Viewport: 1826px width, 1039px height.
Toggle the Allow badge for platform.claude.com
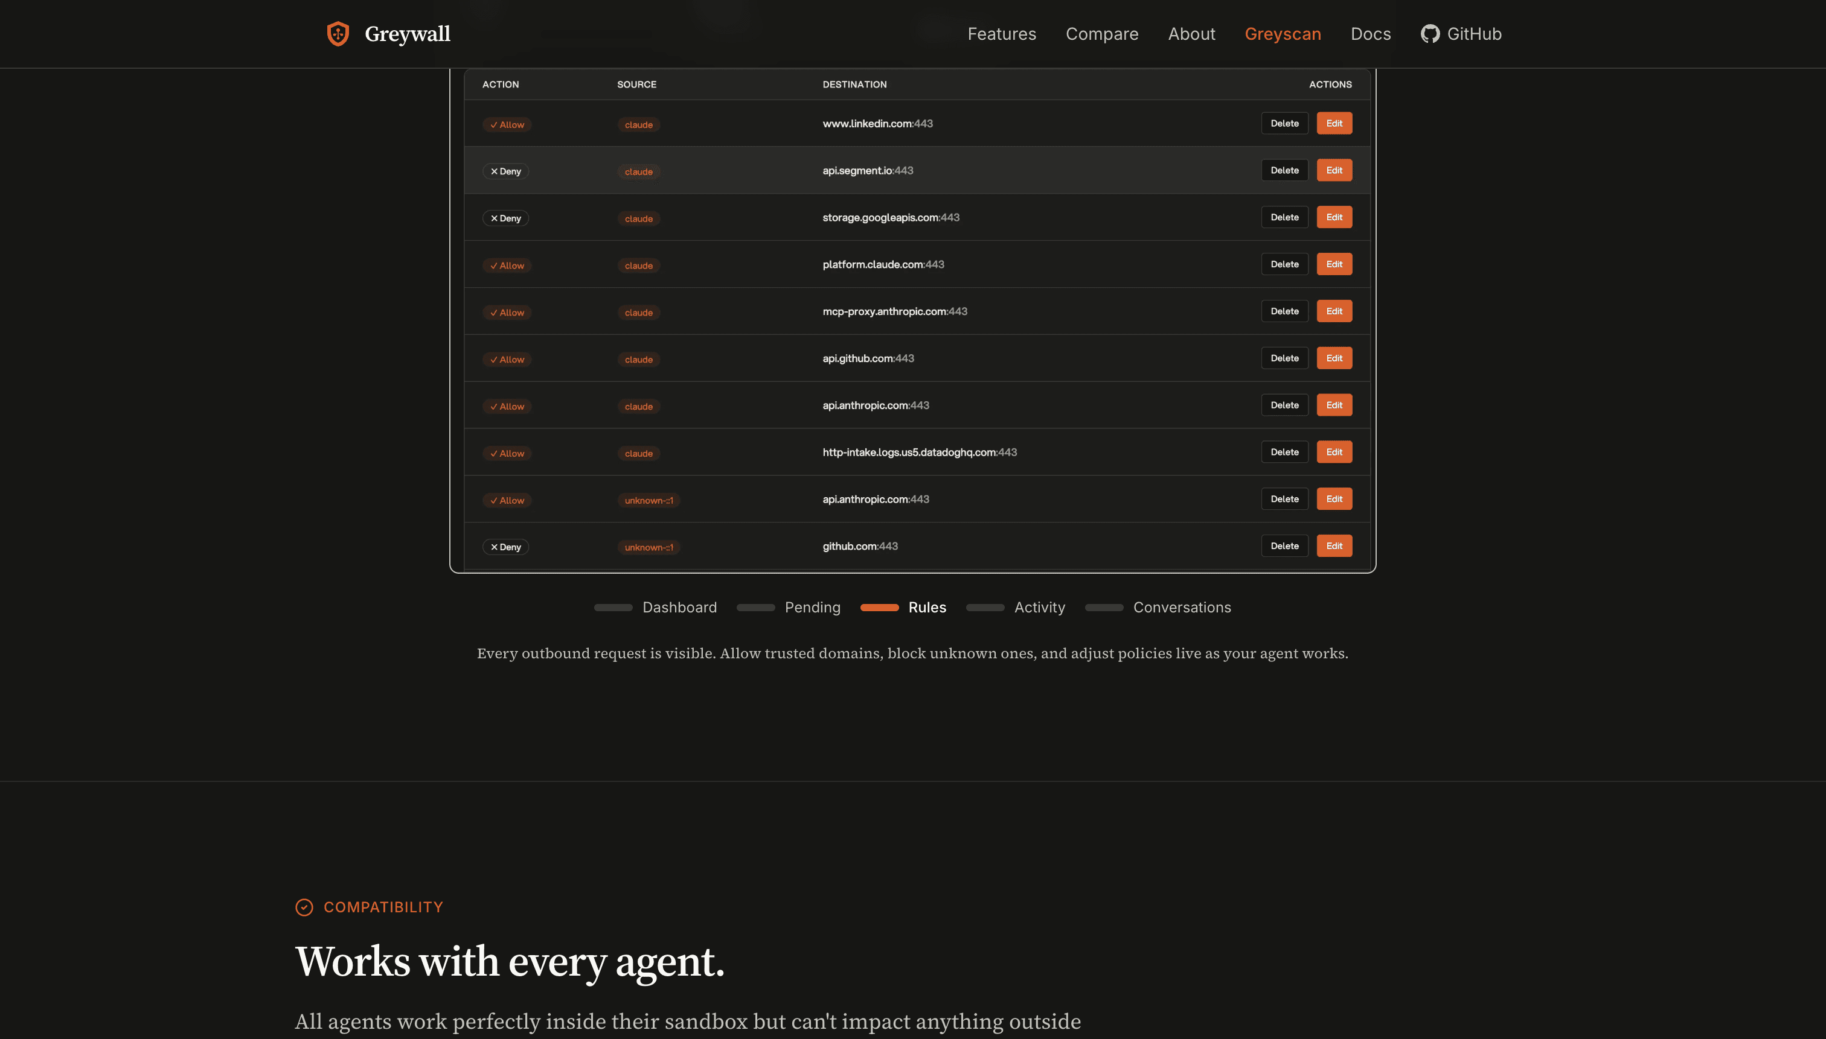(507, 265)
